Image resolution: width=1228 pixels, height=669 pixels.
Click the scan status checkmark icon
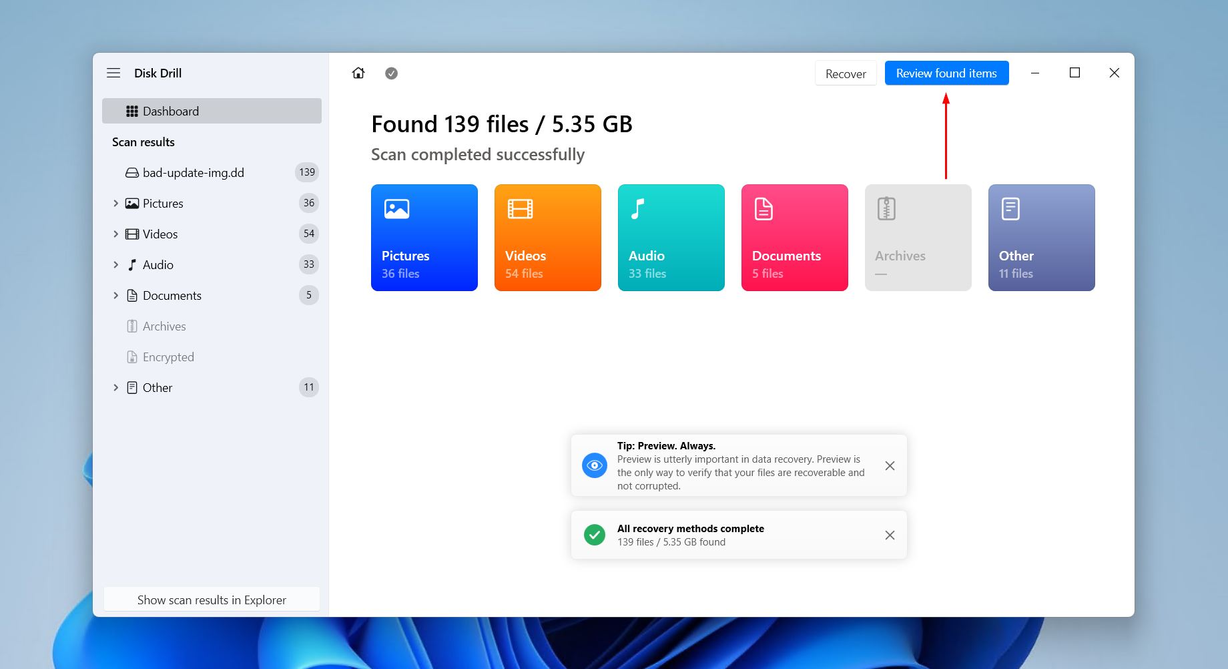pyautogui.click(x=391, y=73)
